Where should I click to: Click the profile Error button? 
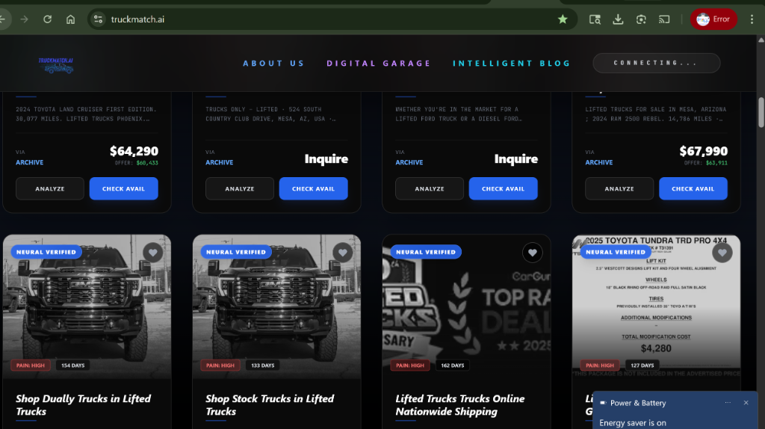(713, 19)
